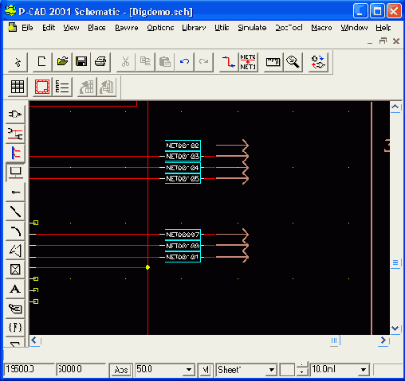Click the horizontal scrollbar right arrow
The height and width of the screenshot is (381, 405).
coord(383,340)
